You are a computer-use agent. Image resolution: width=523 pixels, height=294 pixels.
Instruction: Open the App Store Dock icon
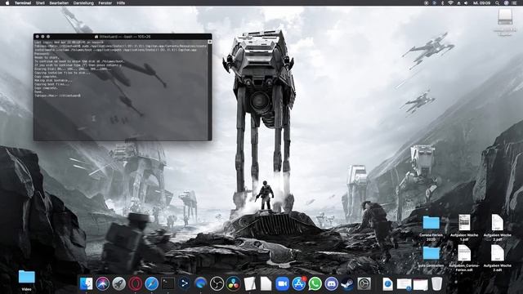298,284
